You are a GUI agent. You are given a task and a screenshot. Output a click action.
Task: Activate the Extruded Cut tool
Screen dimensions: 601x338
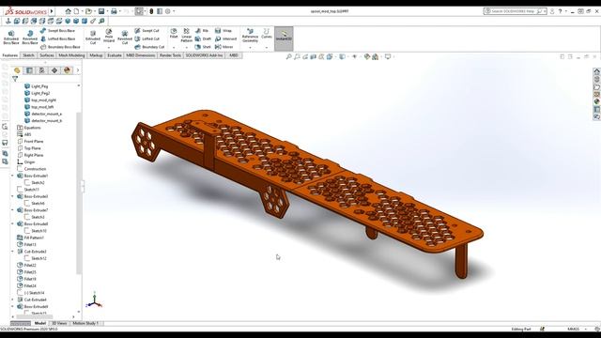pos(93,38)
